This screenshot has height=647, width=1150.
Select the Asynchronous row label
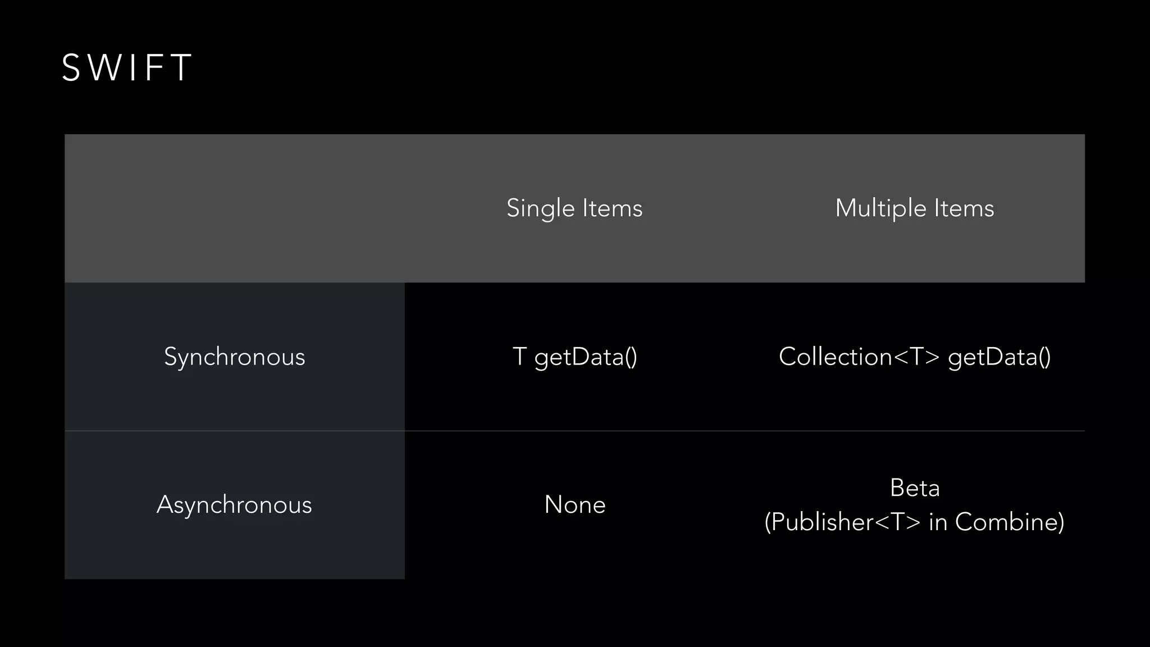click(x=235, y=504)
